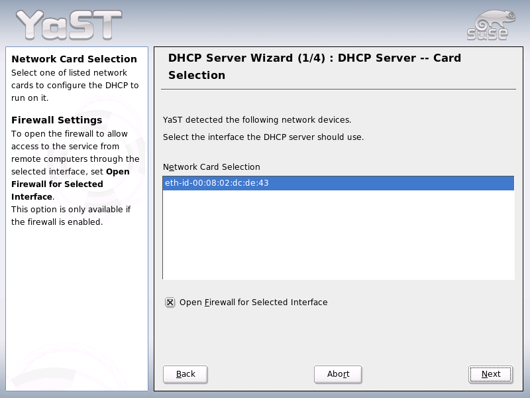Viewport: 530px width, 398px height.
Task: Click the Firewall Settings help heading
Action: point(57,120)
